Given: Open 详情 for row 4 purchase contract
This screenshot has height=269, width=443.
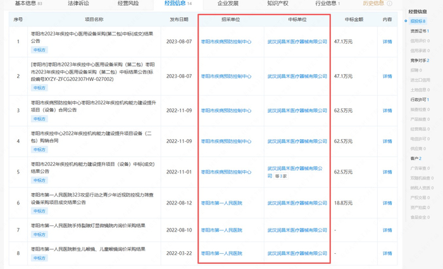Looking at the screenshot, I should coord(387,141).
